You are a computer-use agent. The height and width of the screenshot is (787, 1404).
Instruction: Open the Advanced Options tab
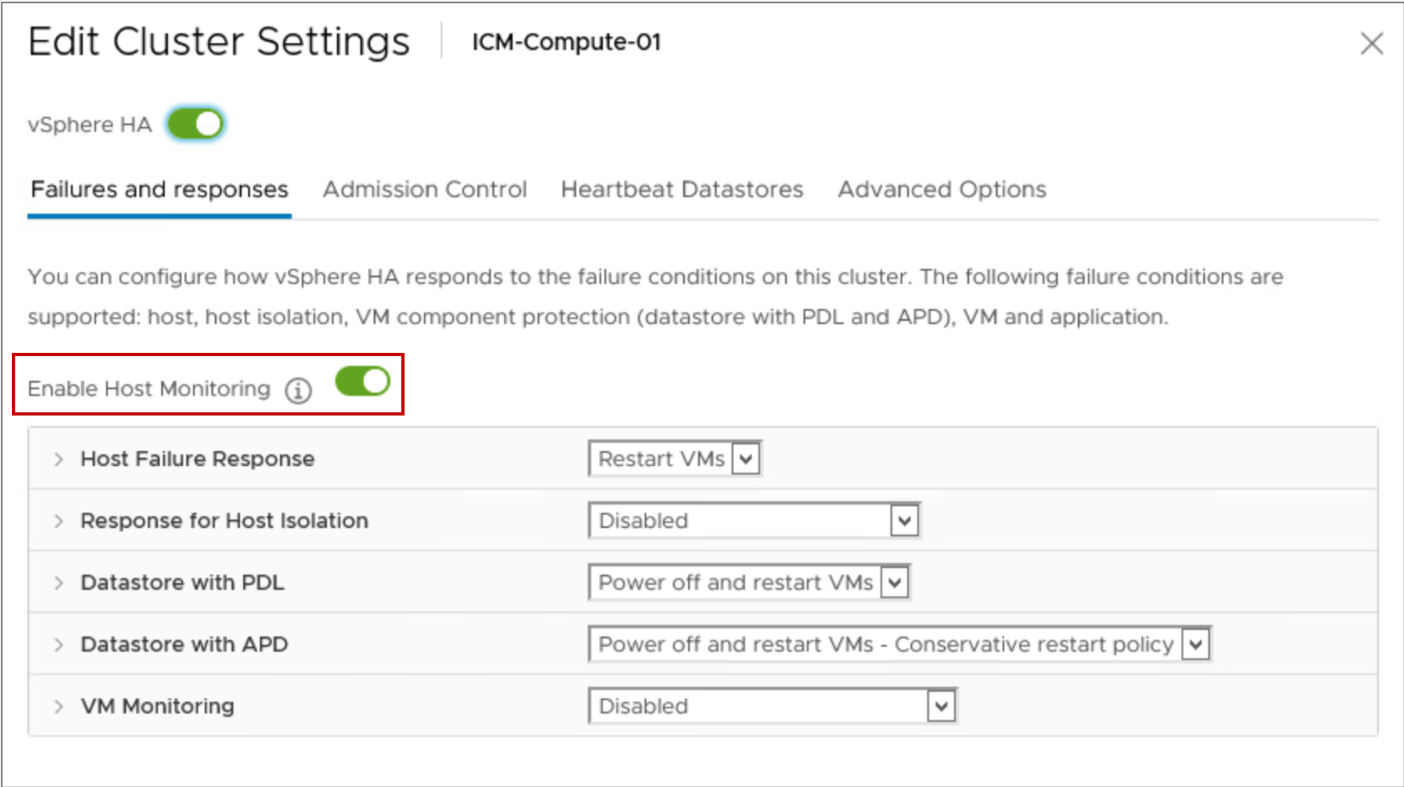(942, 189)
